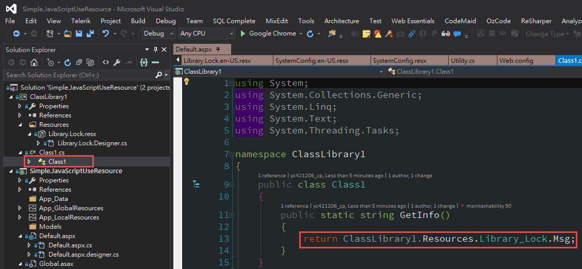Click the View Code angle brackets icon

click(106, 62)
